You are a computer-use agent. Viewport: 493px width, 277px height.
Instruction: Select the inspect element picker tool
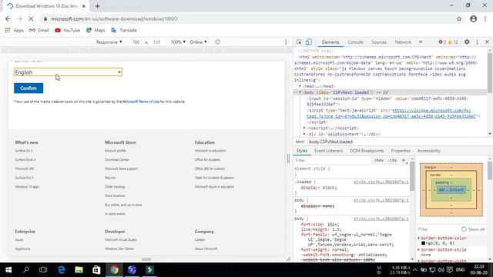tap(299, 42)
